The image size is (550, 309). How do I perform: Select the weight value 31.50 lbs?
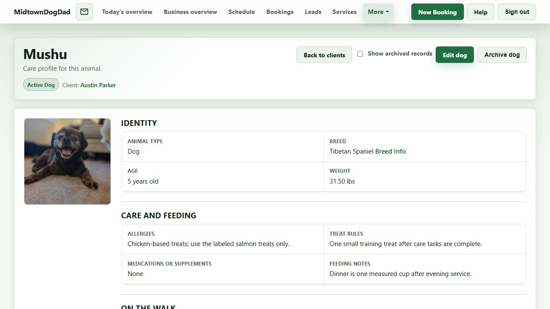(342, 181)
